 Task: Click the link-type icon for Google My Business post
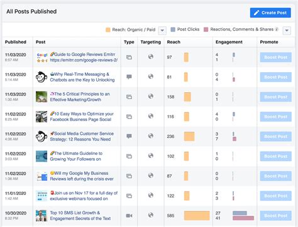point(129,176)
